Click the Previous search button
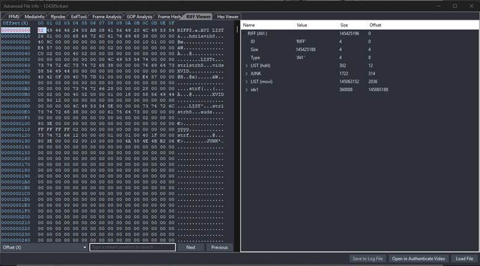Viewport: 480px width, 266px height. click(x=219, y=248)
